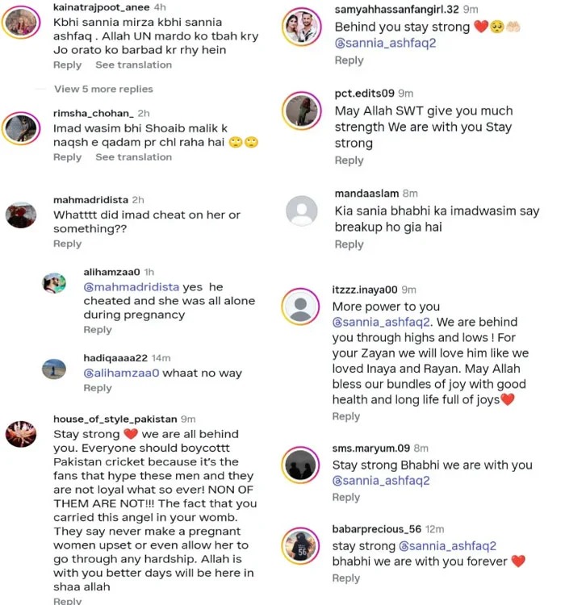See translation of kainatrajpoot_anee's comment
The width and height of the screenshot is (565, 605).
pyautogui.click(x=133, y=65)
